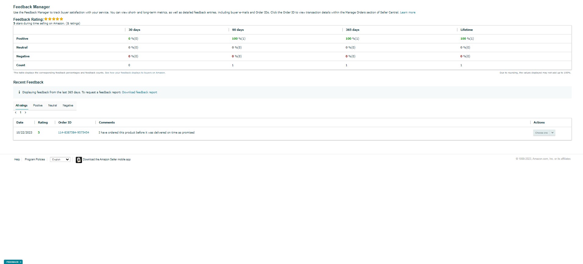The width and height of the screenshot is (583, 264).
Task: Close the FEEDBACK widget with the X
Action: (x=20, y=262)
